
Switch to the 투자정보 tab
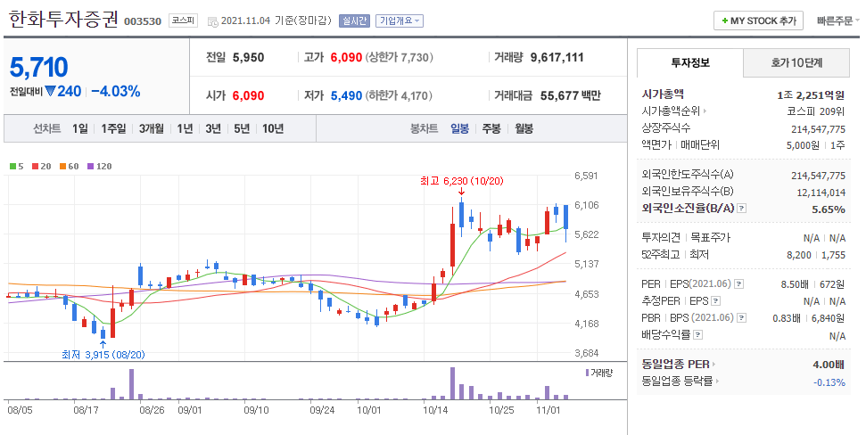690,63
